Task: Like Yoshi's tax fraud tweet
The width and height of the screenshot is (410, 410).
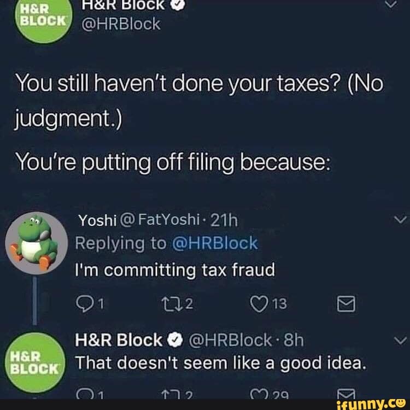Action: tap(258, 304)
